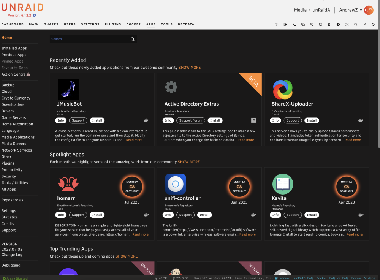Click the overlapping windows copy icon in toolbar
This screenshot has width=380, height=280.
(x=303, y=24)
